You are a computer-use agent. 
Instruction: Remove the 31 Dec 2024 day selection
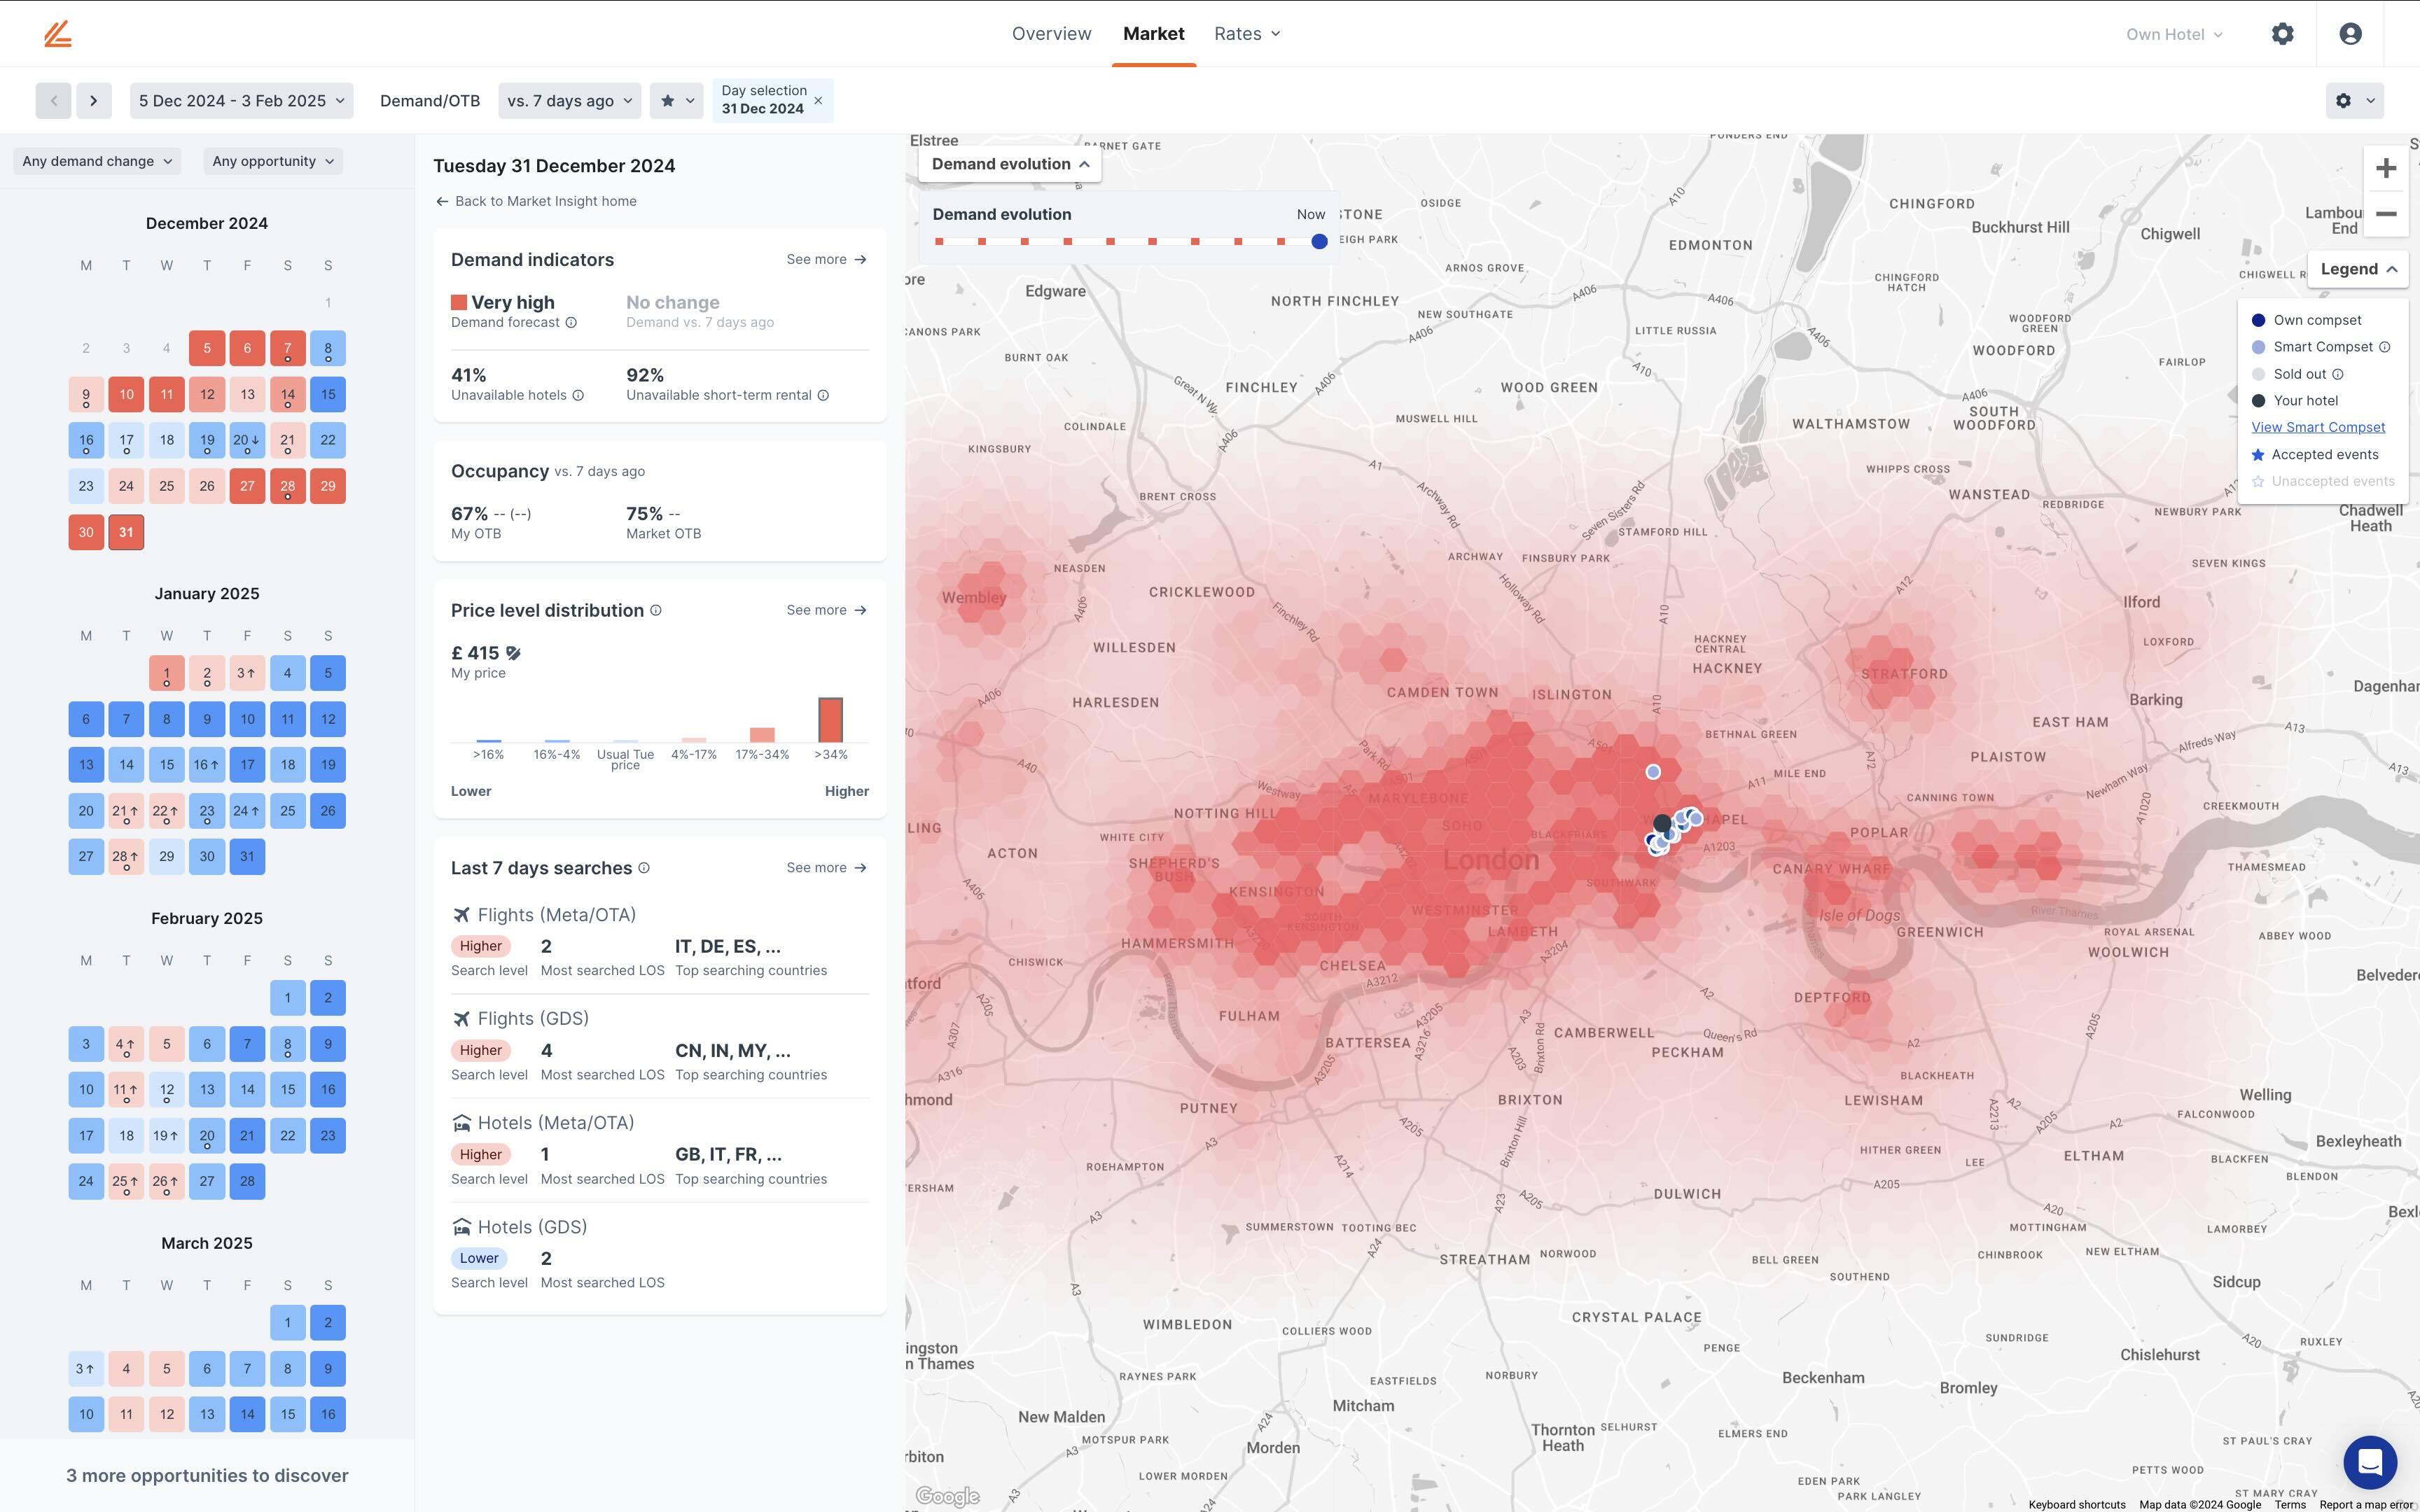[818, 101]
